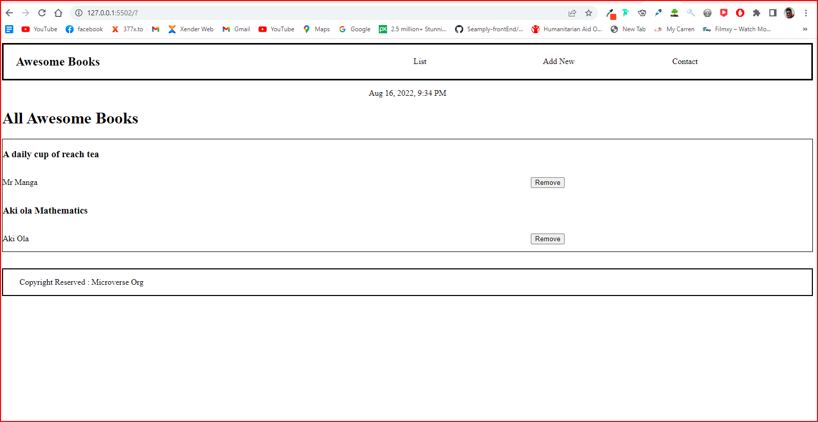The image size is (818, 422).
Task: Open the Xender Web bookmark
Action: 191,29
